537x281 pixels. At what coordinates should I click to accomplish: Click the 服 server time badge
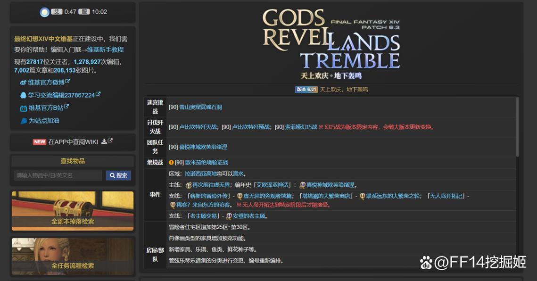coord(84,12)
